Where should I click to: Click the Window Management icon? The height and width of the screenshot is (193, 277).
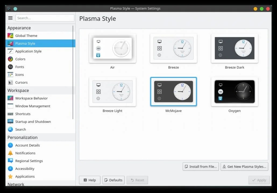[x=10, y=106]
